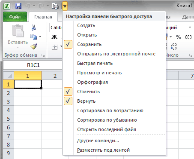Expand the number format dropdown arrow
194x159 pixels.
190,28
